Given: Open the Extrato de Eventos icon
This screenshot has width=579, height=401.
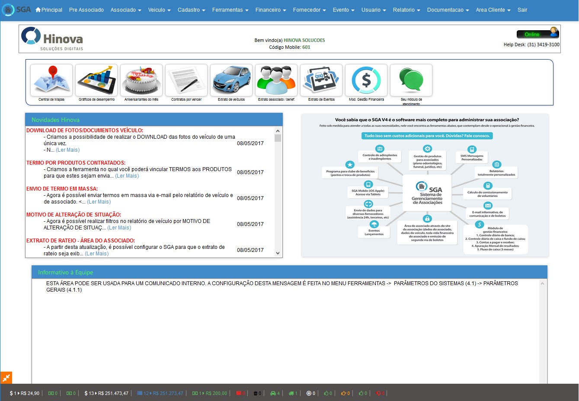Looking at the screenshot, I should (321, 80).
